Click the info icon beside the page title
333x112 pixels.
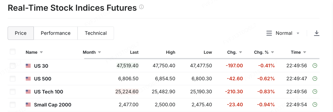[x=141, y=7]
